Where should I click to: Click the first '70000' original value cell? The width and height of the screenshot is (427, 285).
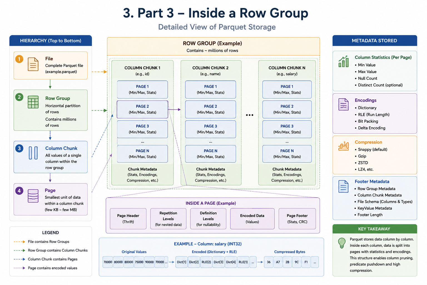tap(108, 262)
